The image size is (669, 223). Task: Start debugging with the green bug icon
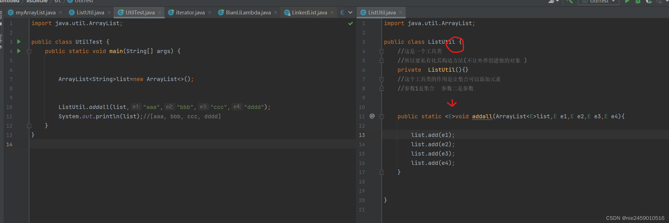coord(638,2)
